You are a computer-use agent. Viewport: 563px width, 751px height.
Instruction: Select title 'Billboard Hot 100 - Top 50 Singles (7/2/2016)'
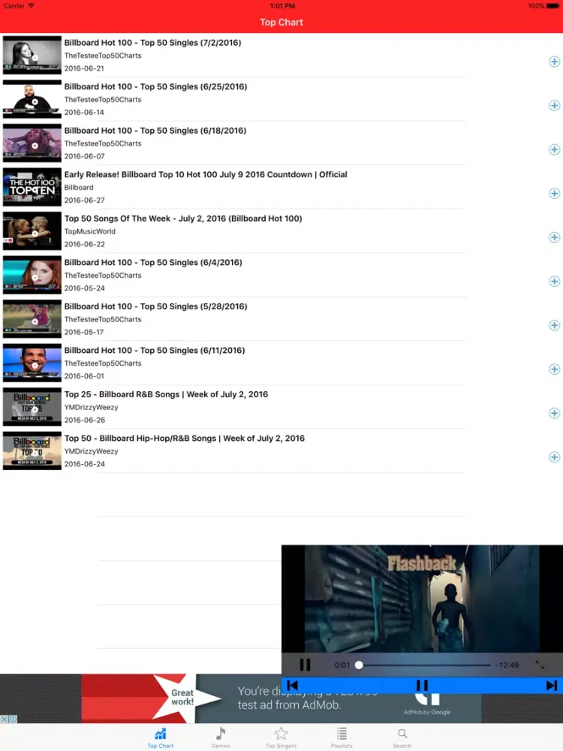click(152, 43)
